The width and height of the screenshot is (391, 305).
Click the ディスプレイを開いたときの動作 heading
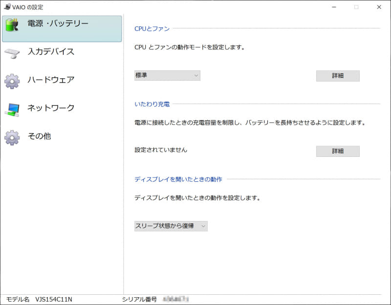coord(178,179)
